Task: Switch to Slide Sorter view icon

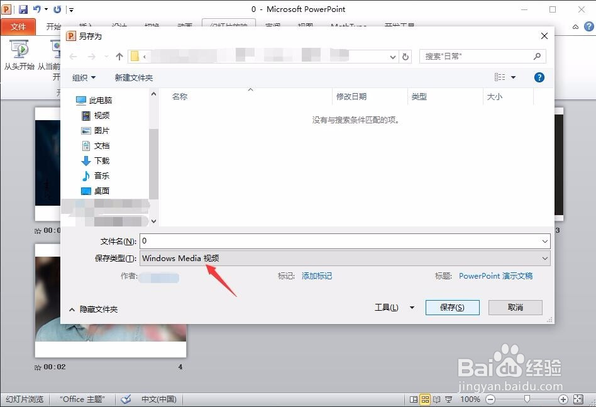Action: click(x=425, y=399)
